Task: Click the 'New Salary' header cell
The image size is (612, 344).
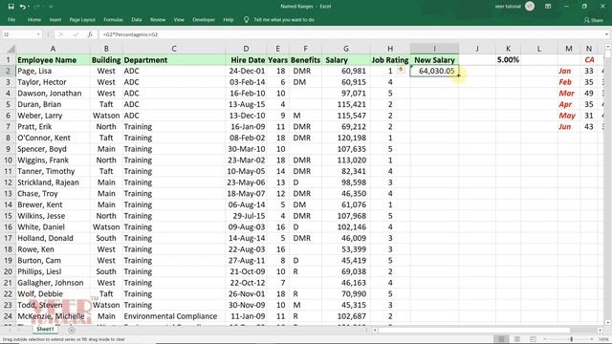Action: click(x=434, y=60)
